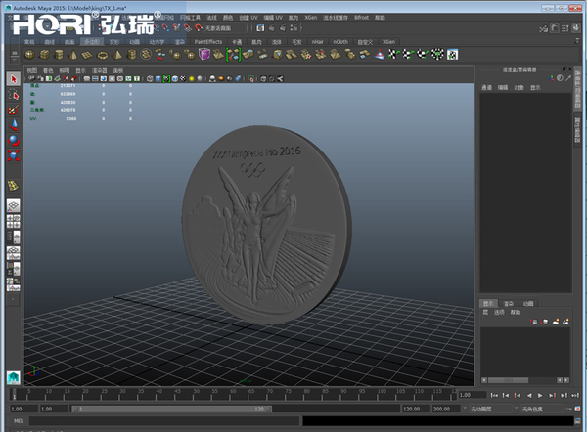This screenshot has height=432, width=587.
Task: Click the first checkered UV shelf icon
Action: pos(393,55)
